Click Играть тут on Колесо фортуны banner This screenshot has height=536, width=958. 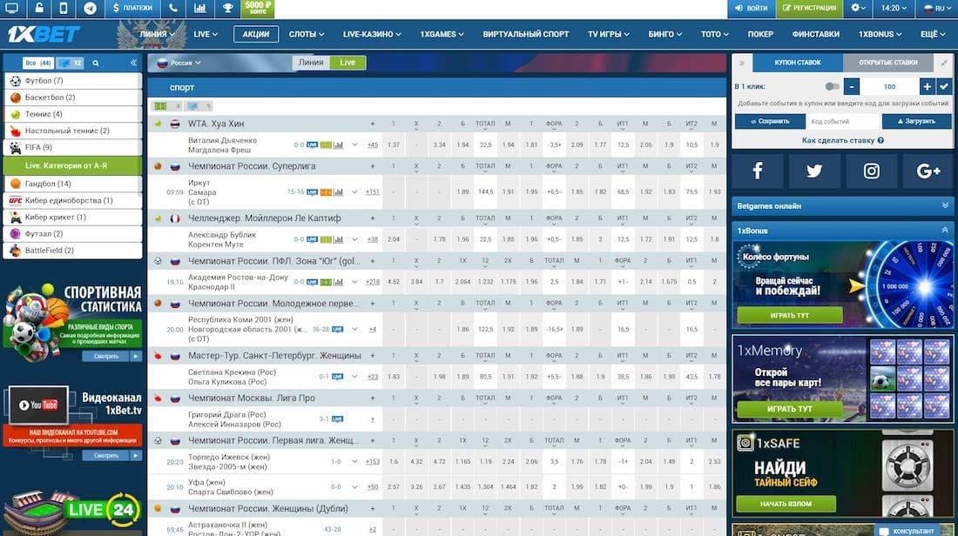pyautogui.click(x=789, y=315)
